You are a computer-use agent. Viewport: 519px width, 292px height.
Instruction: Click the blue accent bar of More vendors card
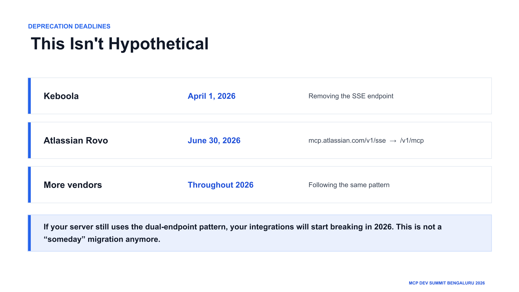[29, 185]
